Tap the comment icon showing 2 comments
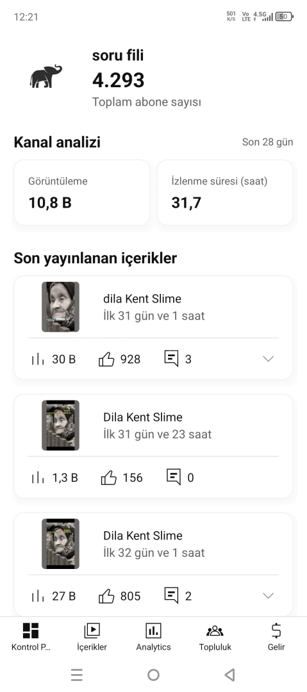 click(x=171, y=595)
